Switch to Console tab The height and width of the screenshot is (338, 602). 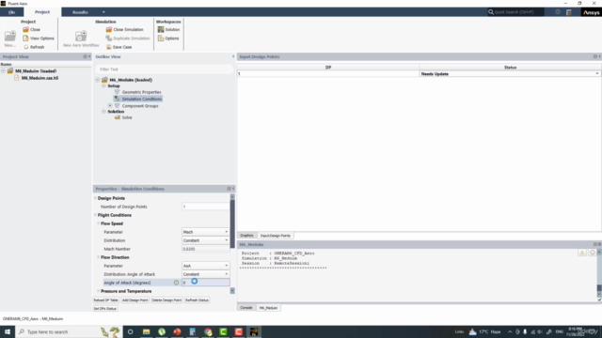point(246,308)
